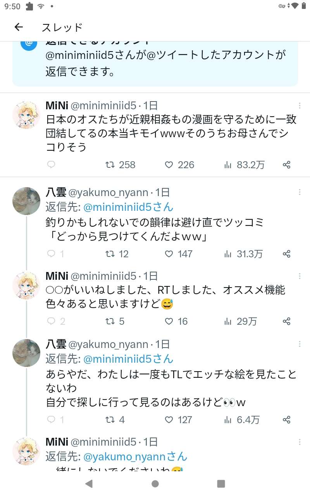This screenshot has height=496, width=310.
Task: Open overflow menu on last 八雲 reply
Action: click(x=300, y=344)
